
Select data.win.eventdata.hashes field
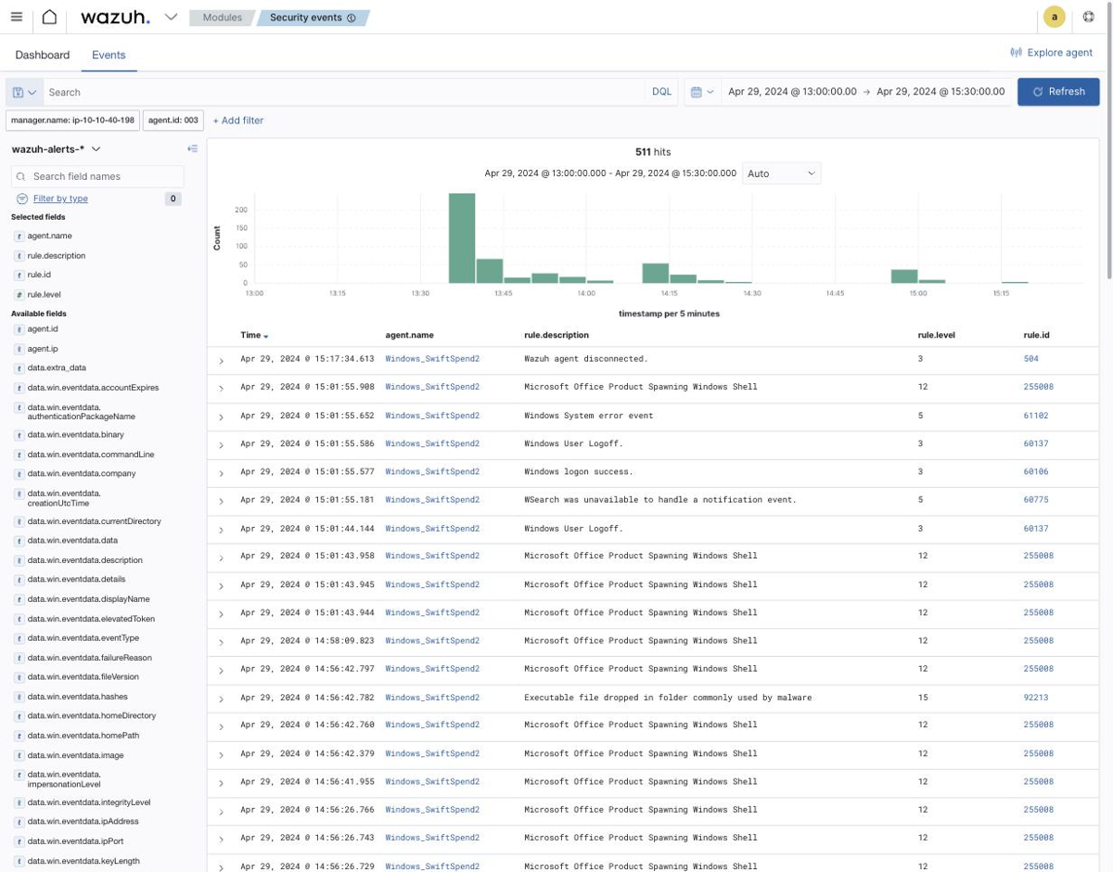[77, 696]
